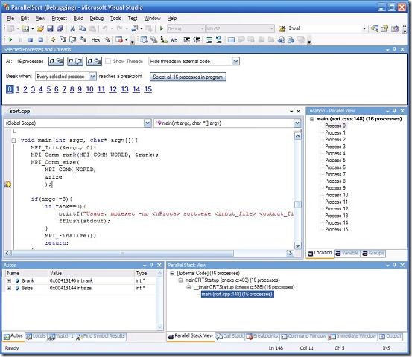Select sort.cpp editor tab

pos(19,111)
